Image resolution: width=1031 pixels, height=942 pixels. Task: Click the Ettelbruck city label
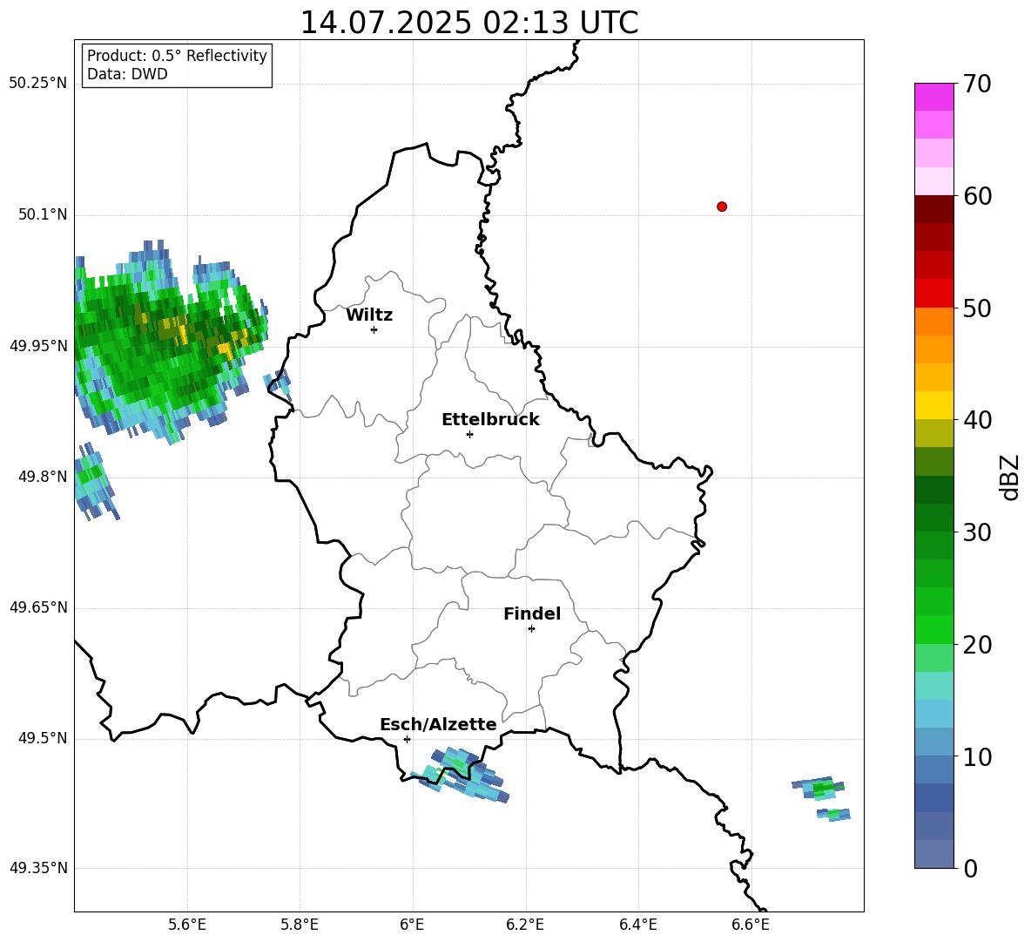coord(490,420)
